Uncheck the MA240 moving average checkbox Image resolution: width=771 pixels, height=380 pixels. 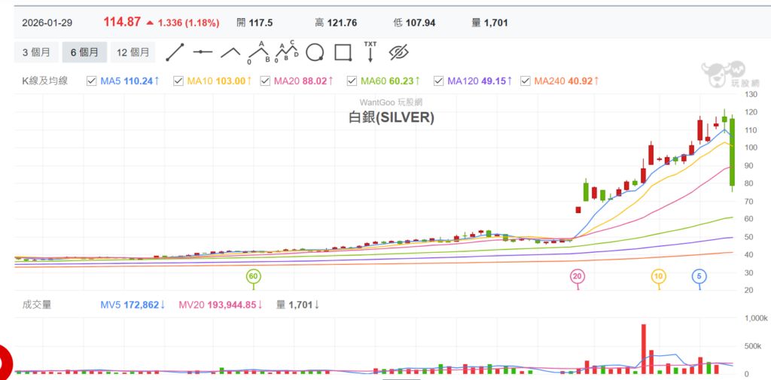tap(525, 81)
